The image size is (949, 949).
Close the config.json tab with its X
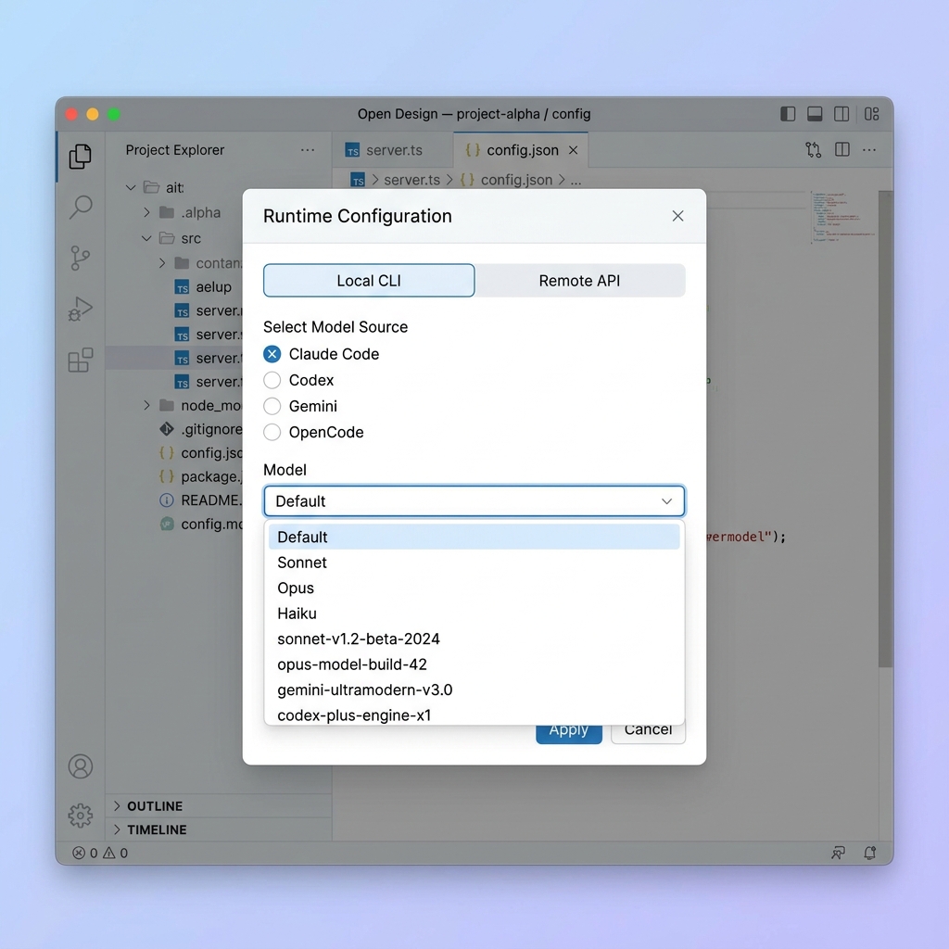pos(573,150)
